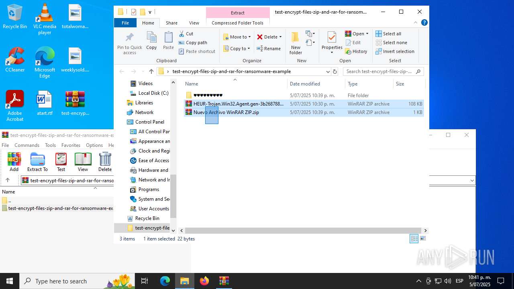
Task: Open Microsoft Edge desktop shortcut
Action: coord(45,63)
